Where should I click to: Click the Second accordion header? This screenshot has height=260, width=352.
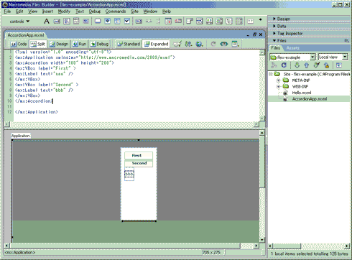click(139, 163)
